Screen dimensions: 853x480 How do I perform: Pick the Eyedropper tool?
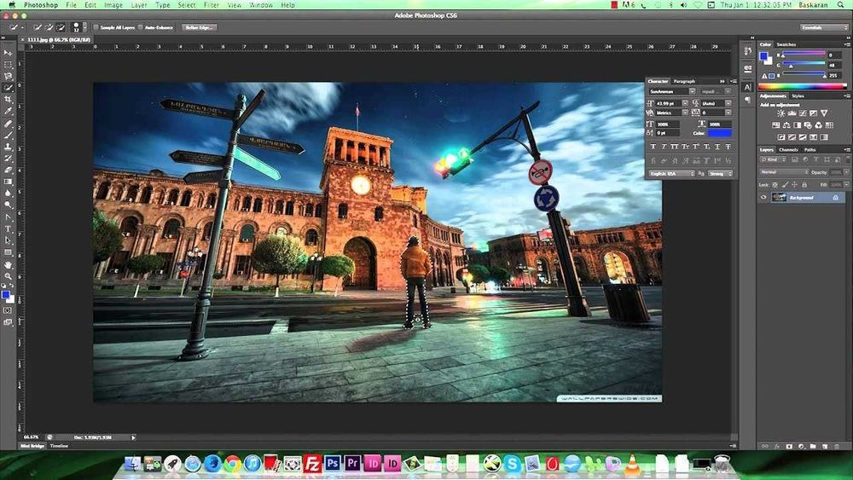pos(8,112)
